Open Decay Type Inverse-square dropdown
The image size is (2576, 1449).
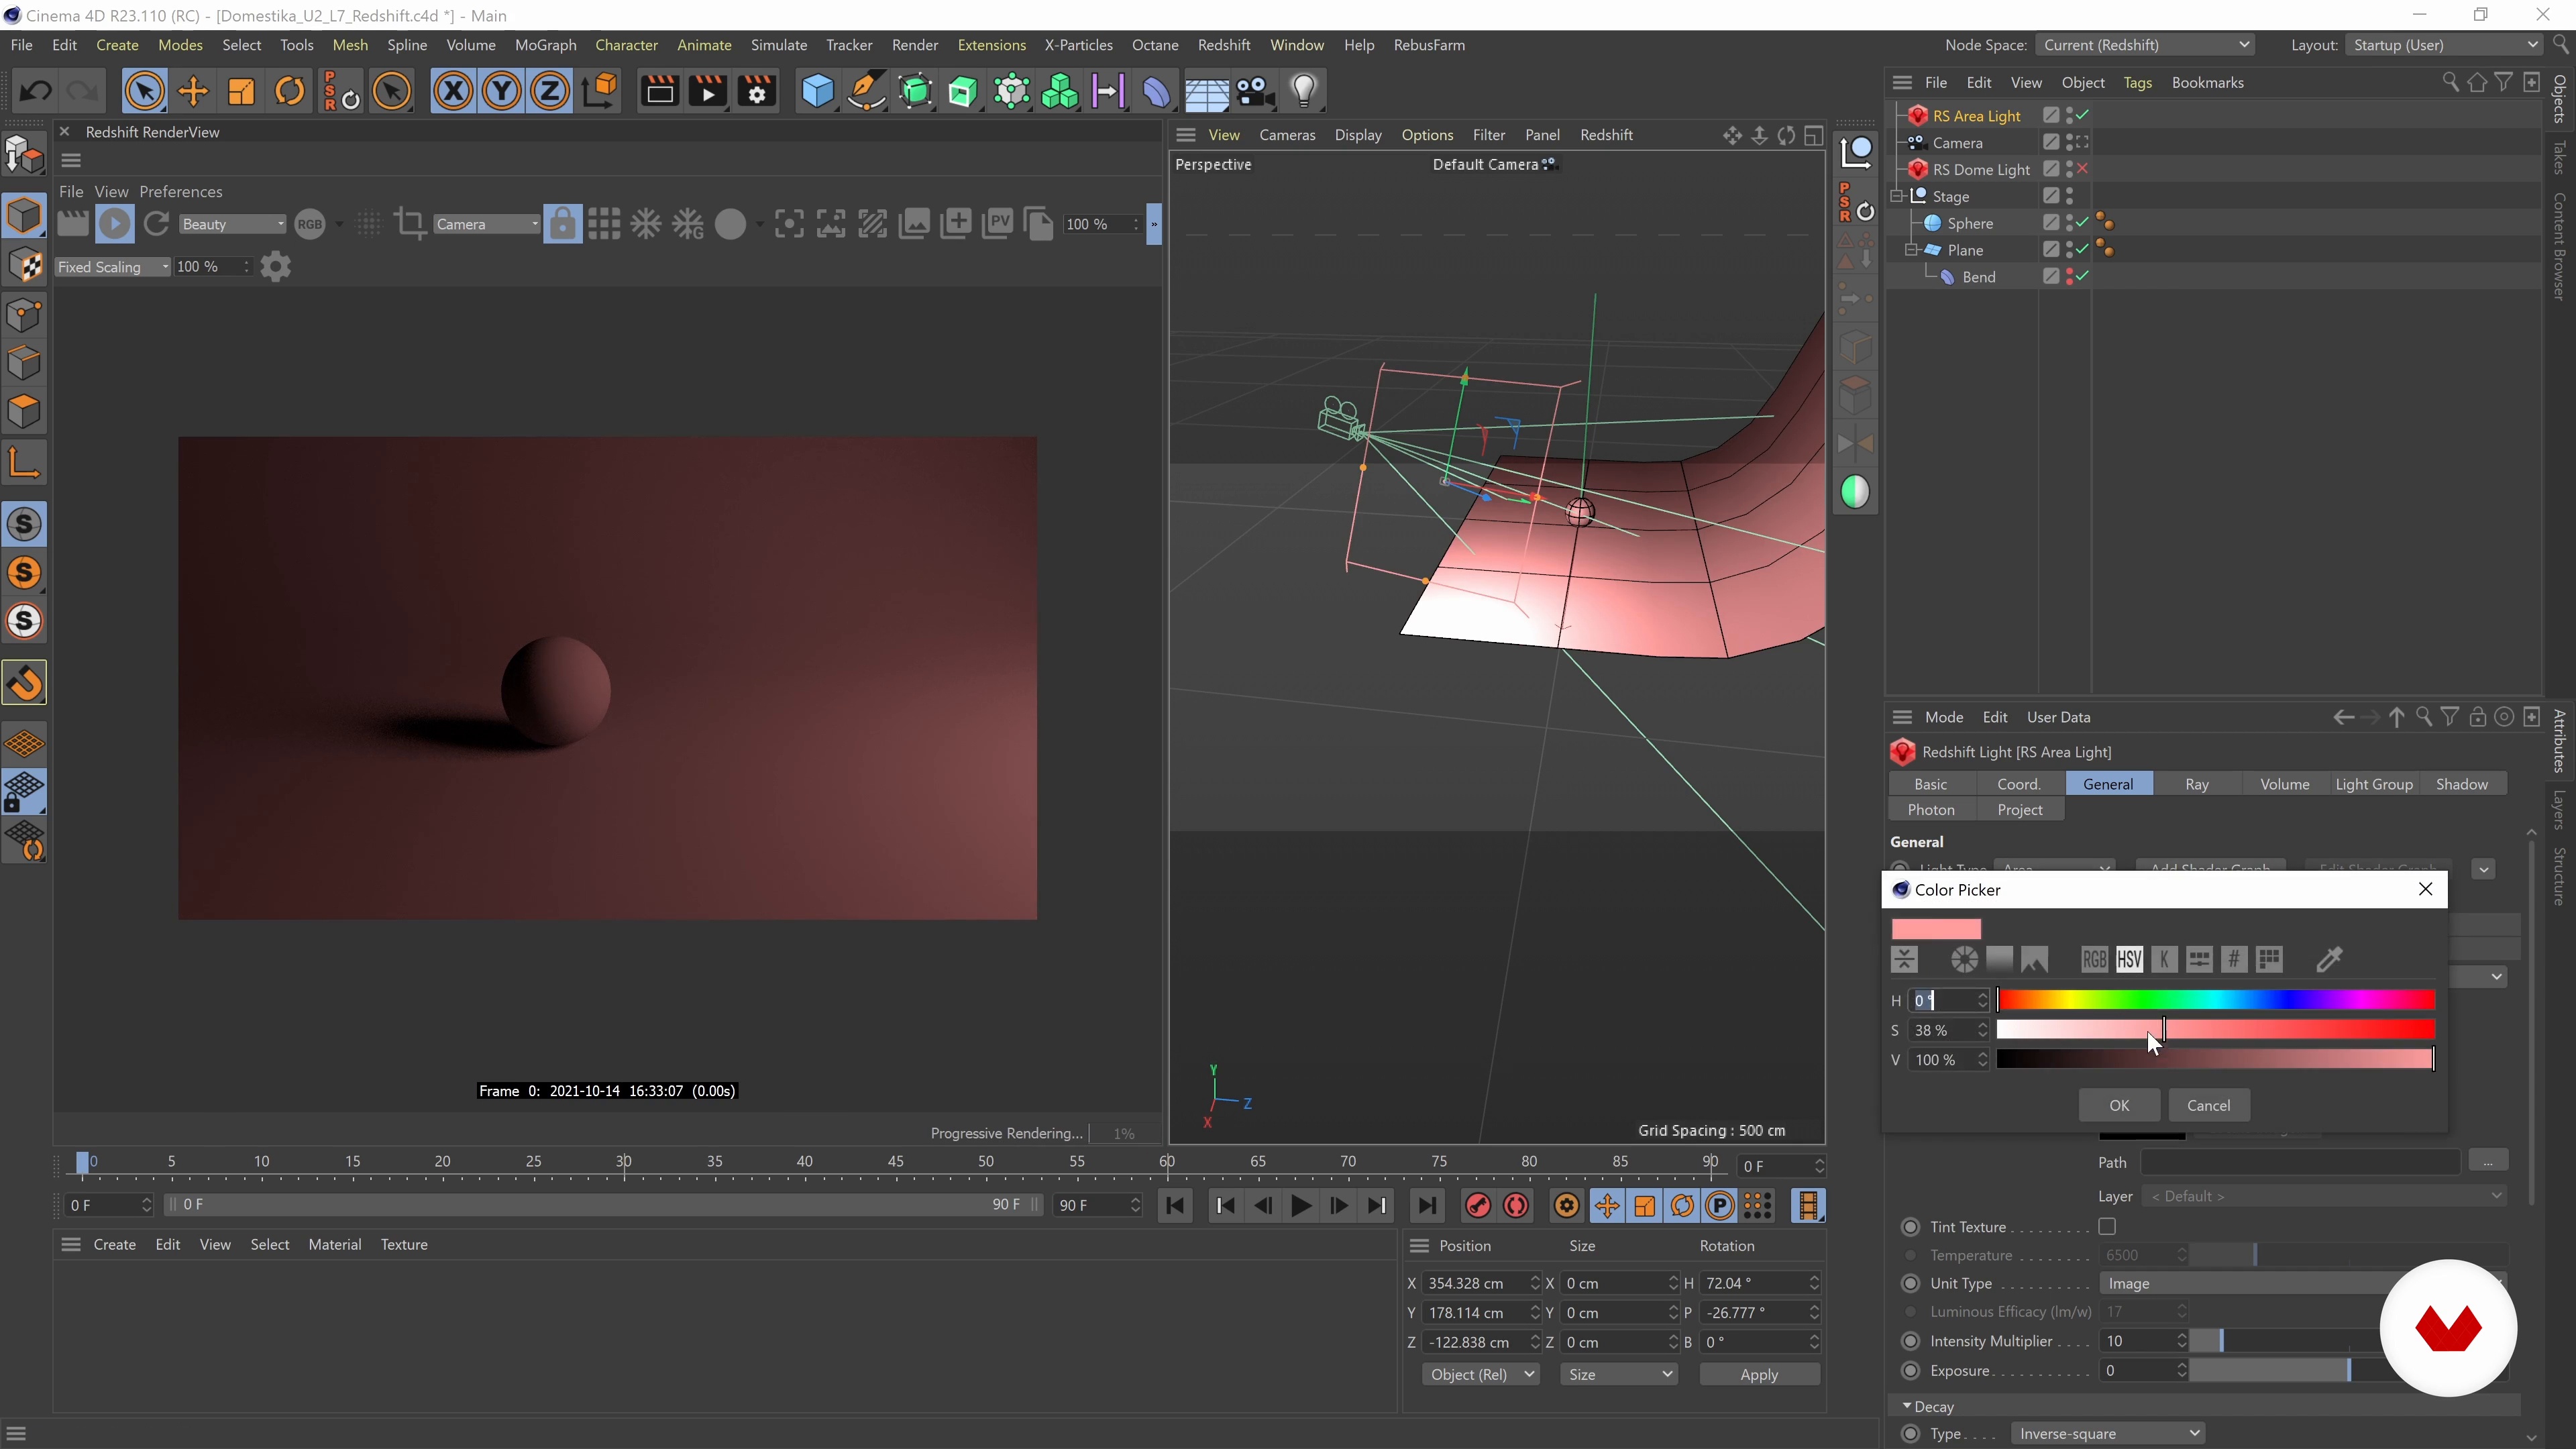(2108, 1433)
